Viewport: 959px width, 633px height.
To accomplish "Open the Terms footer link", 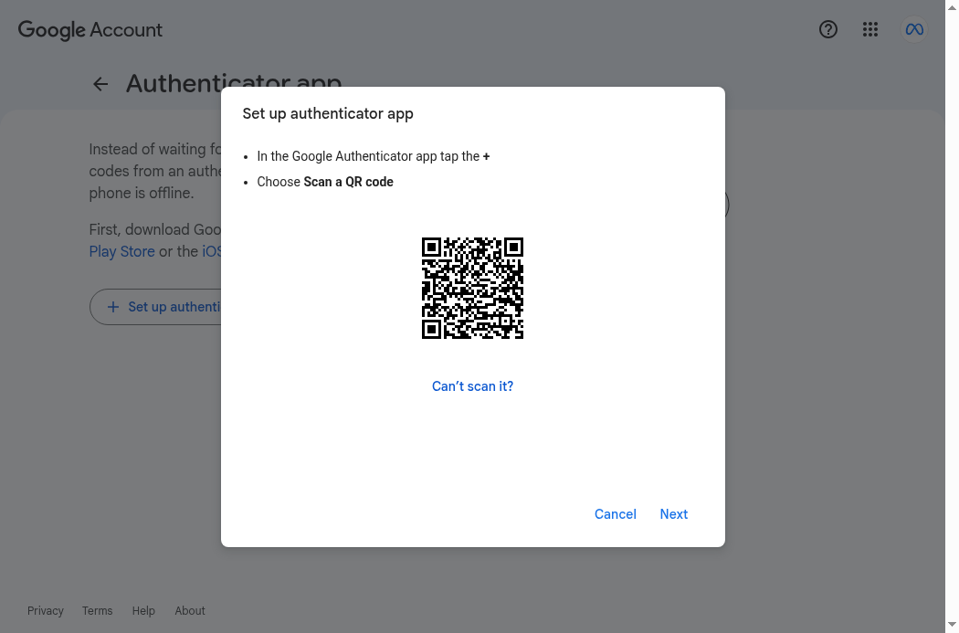I will (x=97, y=611).
